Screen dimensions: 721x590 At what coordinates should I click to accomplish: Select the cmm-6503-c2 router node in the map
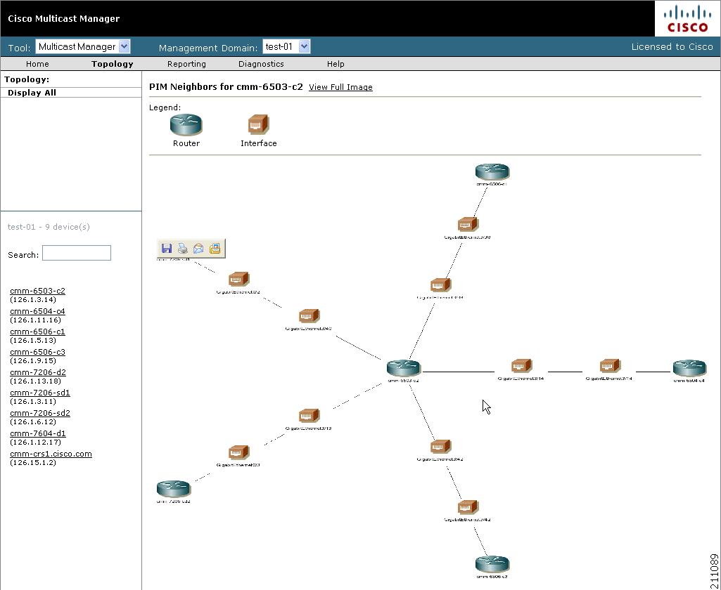coord(404,368)
